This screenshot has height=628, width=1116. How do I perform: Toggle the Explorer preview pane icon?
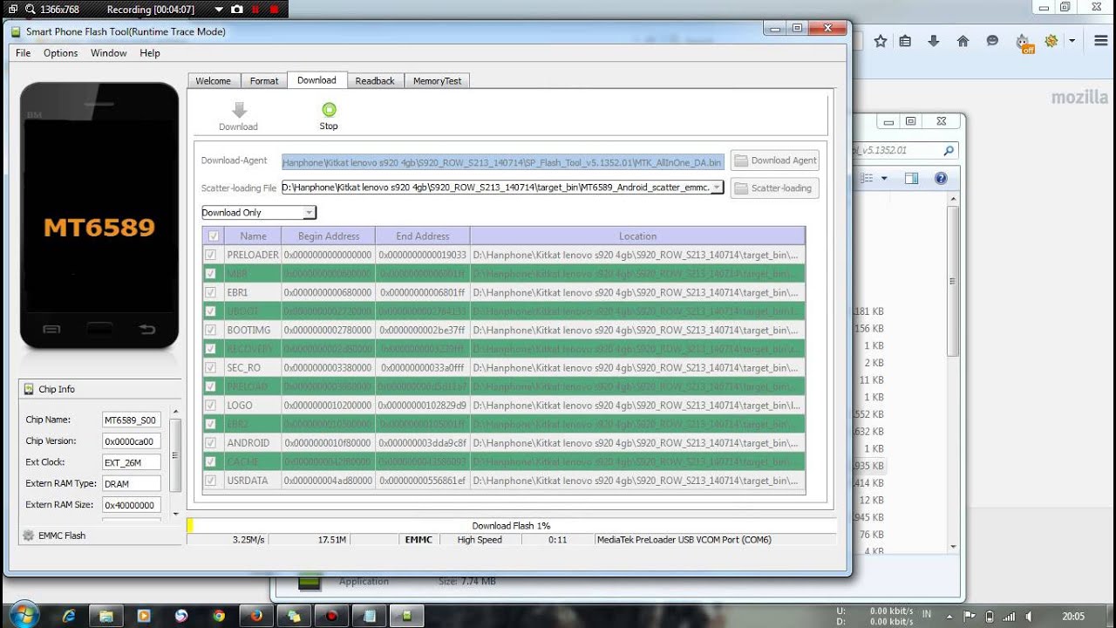point(912,179)
